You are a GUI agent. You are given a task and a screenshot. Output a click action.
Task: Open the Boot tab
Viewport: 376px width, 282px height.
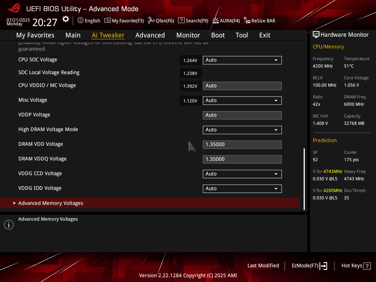pyautogui.click(x=218, y=35)
